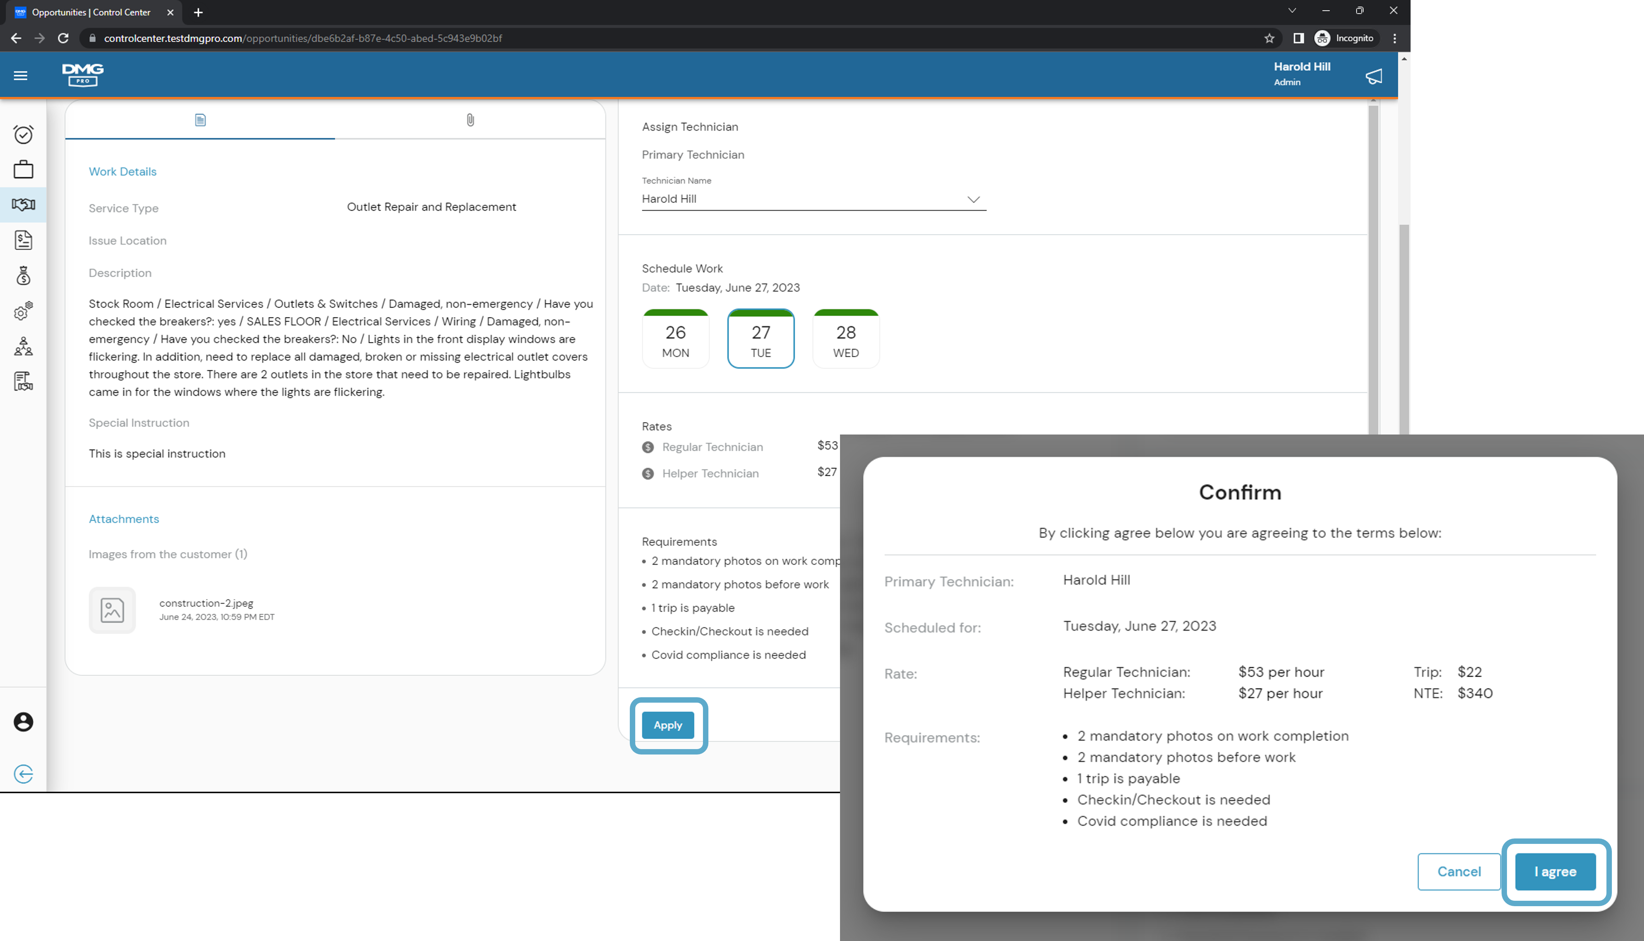
Task: Open the briefcase jobs section in sidebar
Action: click(23, 169)
